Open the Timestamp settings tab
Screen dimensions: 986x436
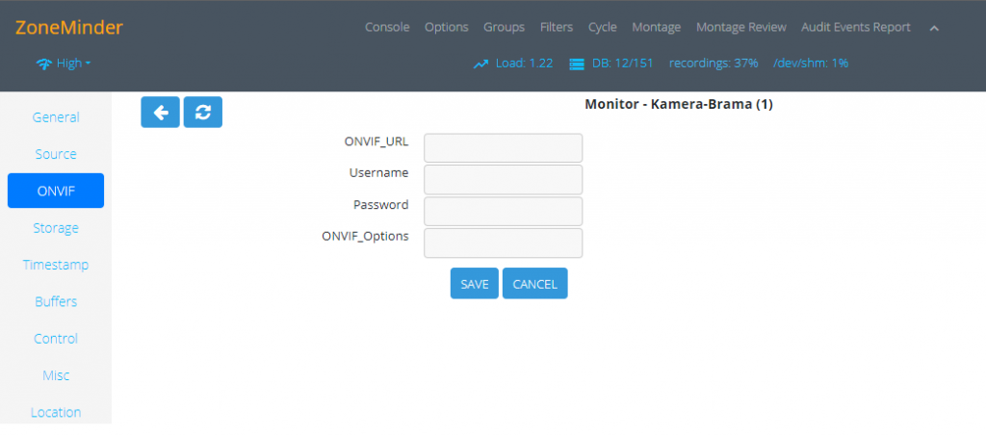56,265
